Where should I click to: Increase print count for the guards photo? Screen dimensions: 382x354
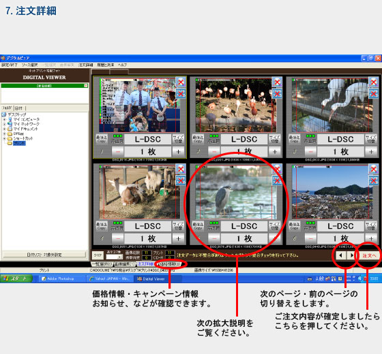(x=178, y=152)
